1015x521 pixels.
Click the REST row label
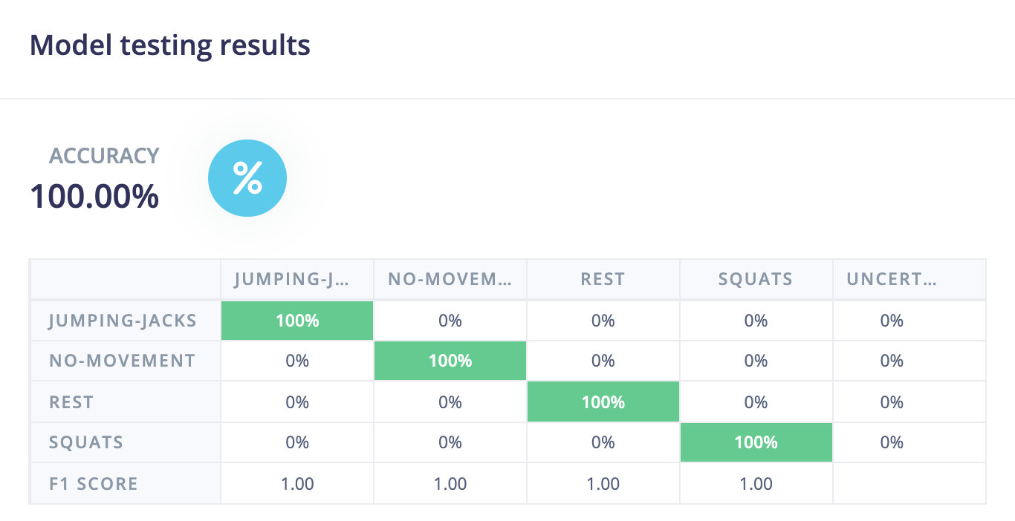(71, 402)
